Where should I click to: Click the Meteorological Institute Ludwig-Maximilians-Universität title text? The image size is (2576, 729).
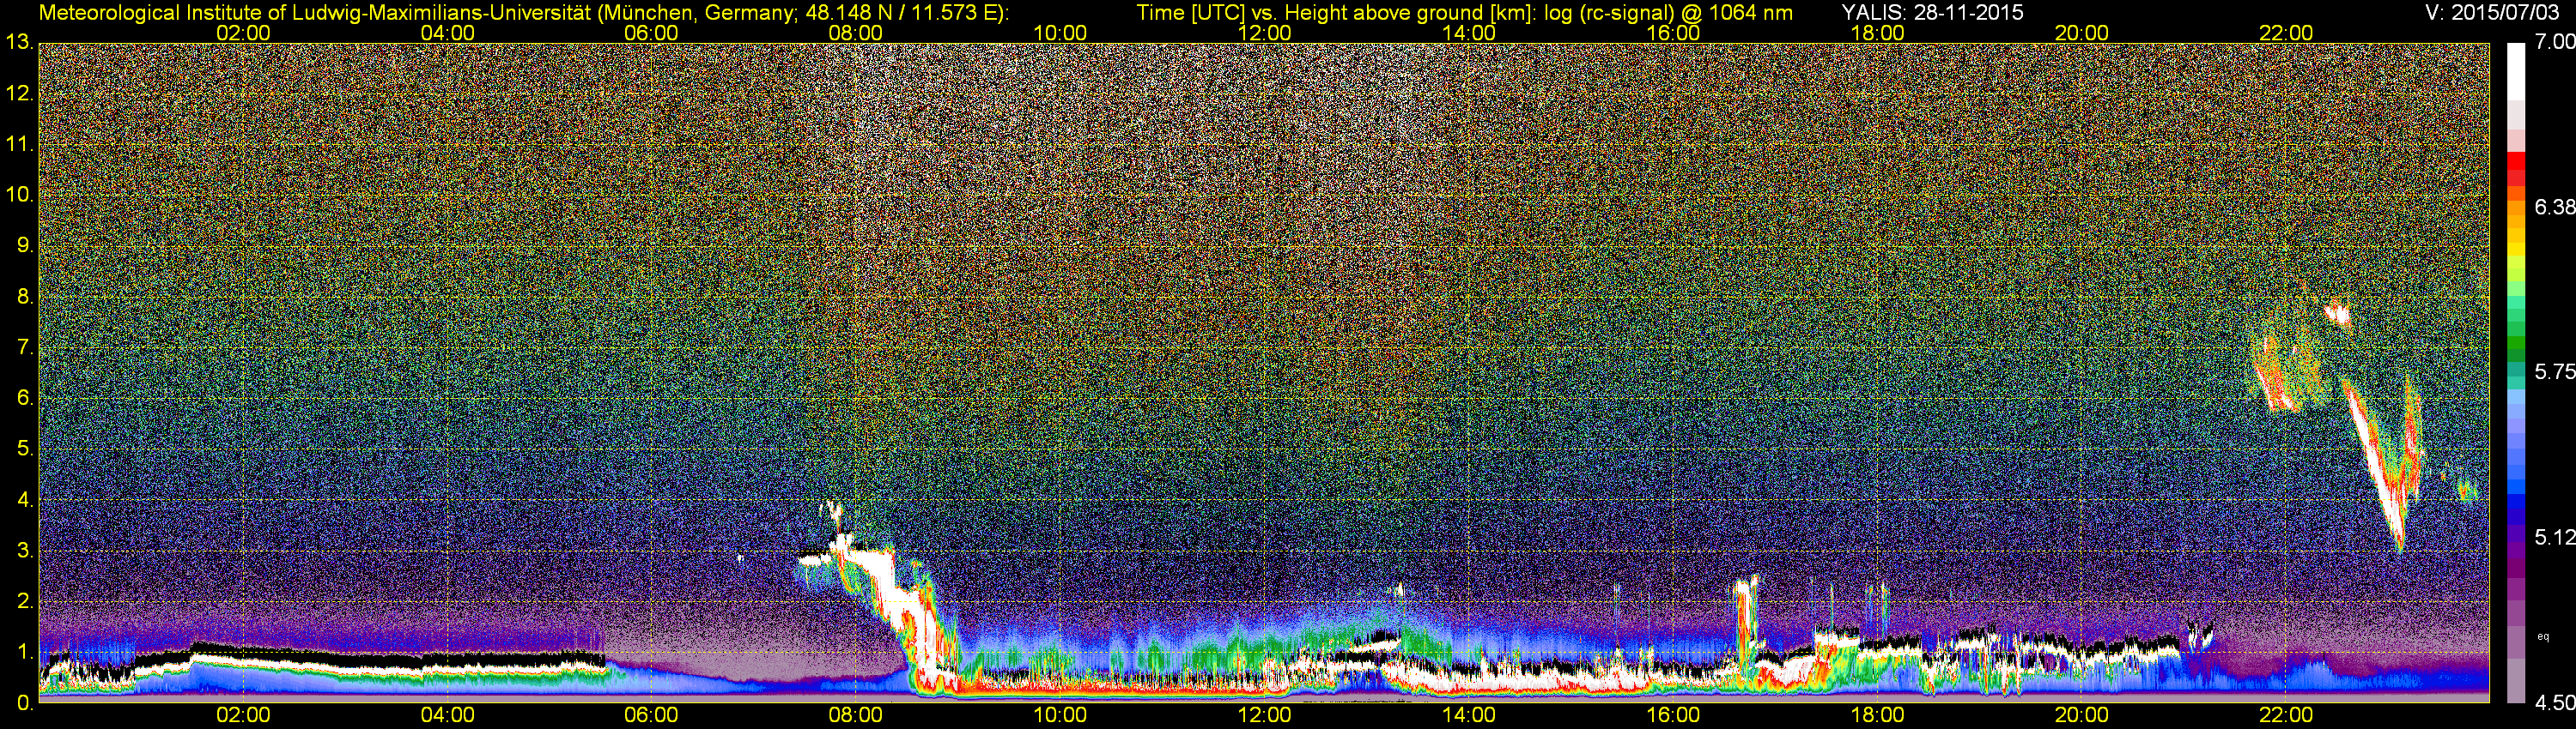coord(524,12)
